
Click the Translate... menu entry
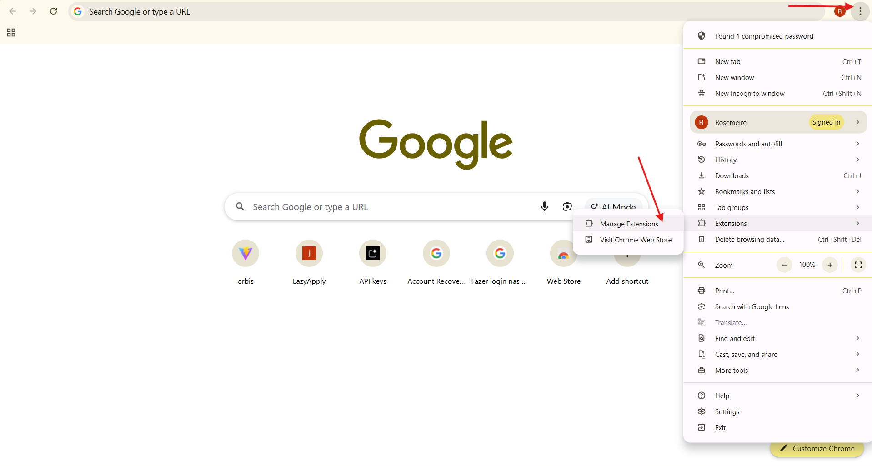(x=778, y=322)
